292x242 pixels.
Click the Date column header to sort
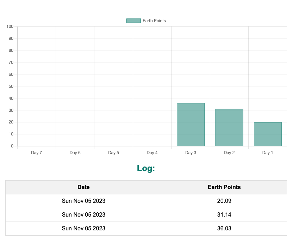tap(83, 187)
